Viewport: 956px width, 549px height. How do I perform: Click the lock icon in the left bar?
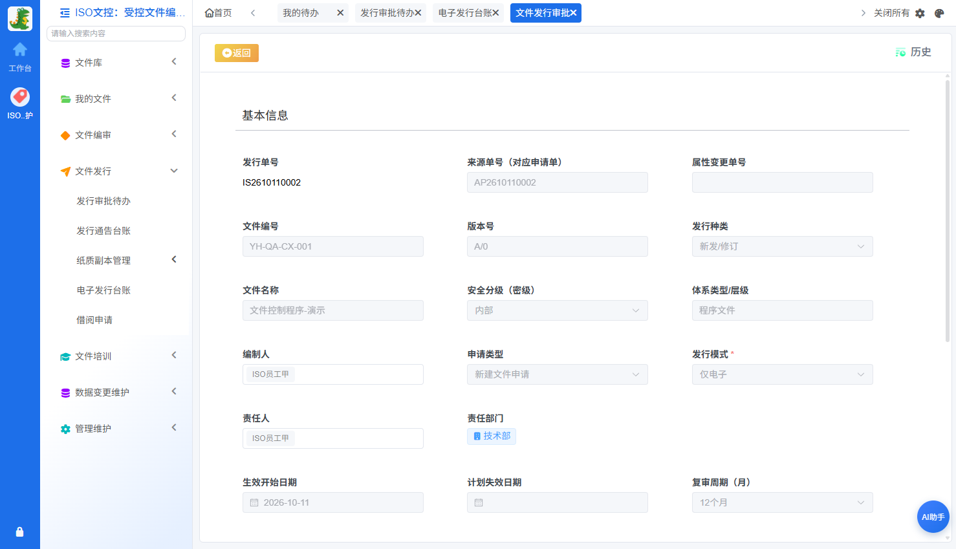pos(19,532)
